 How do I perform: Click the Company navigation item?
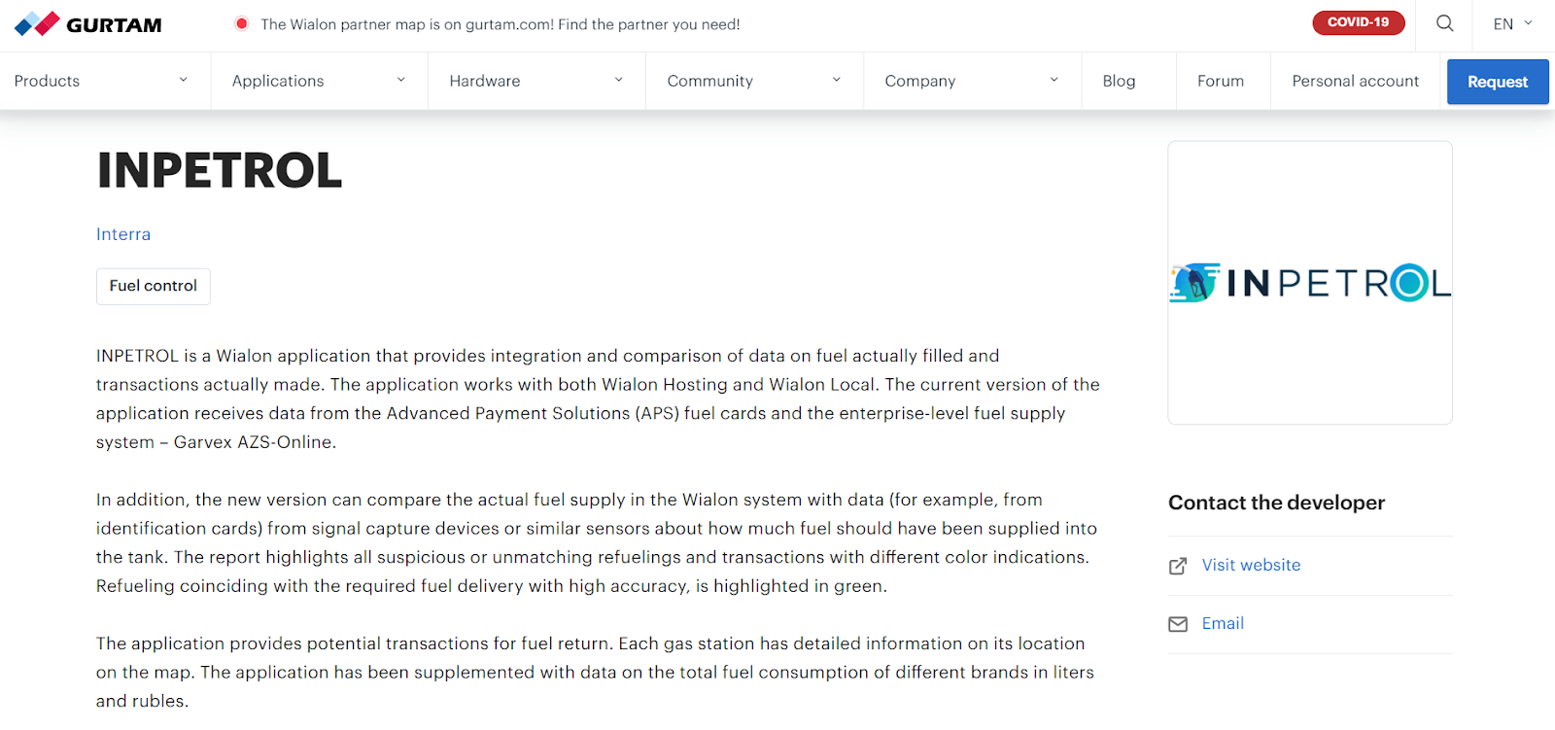coord(919,81)
